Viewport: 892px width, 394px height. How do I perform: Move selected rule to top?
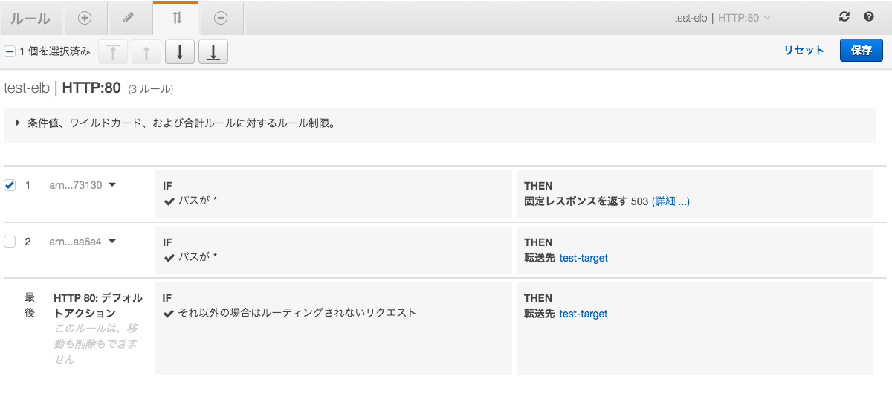(112, 51)
